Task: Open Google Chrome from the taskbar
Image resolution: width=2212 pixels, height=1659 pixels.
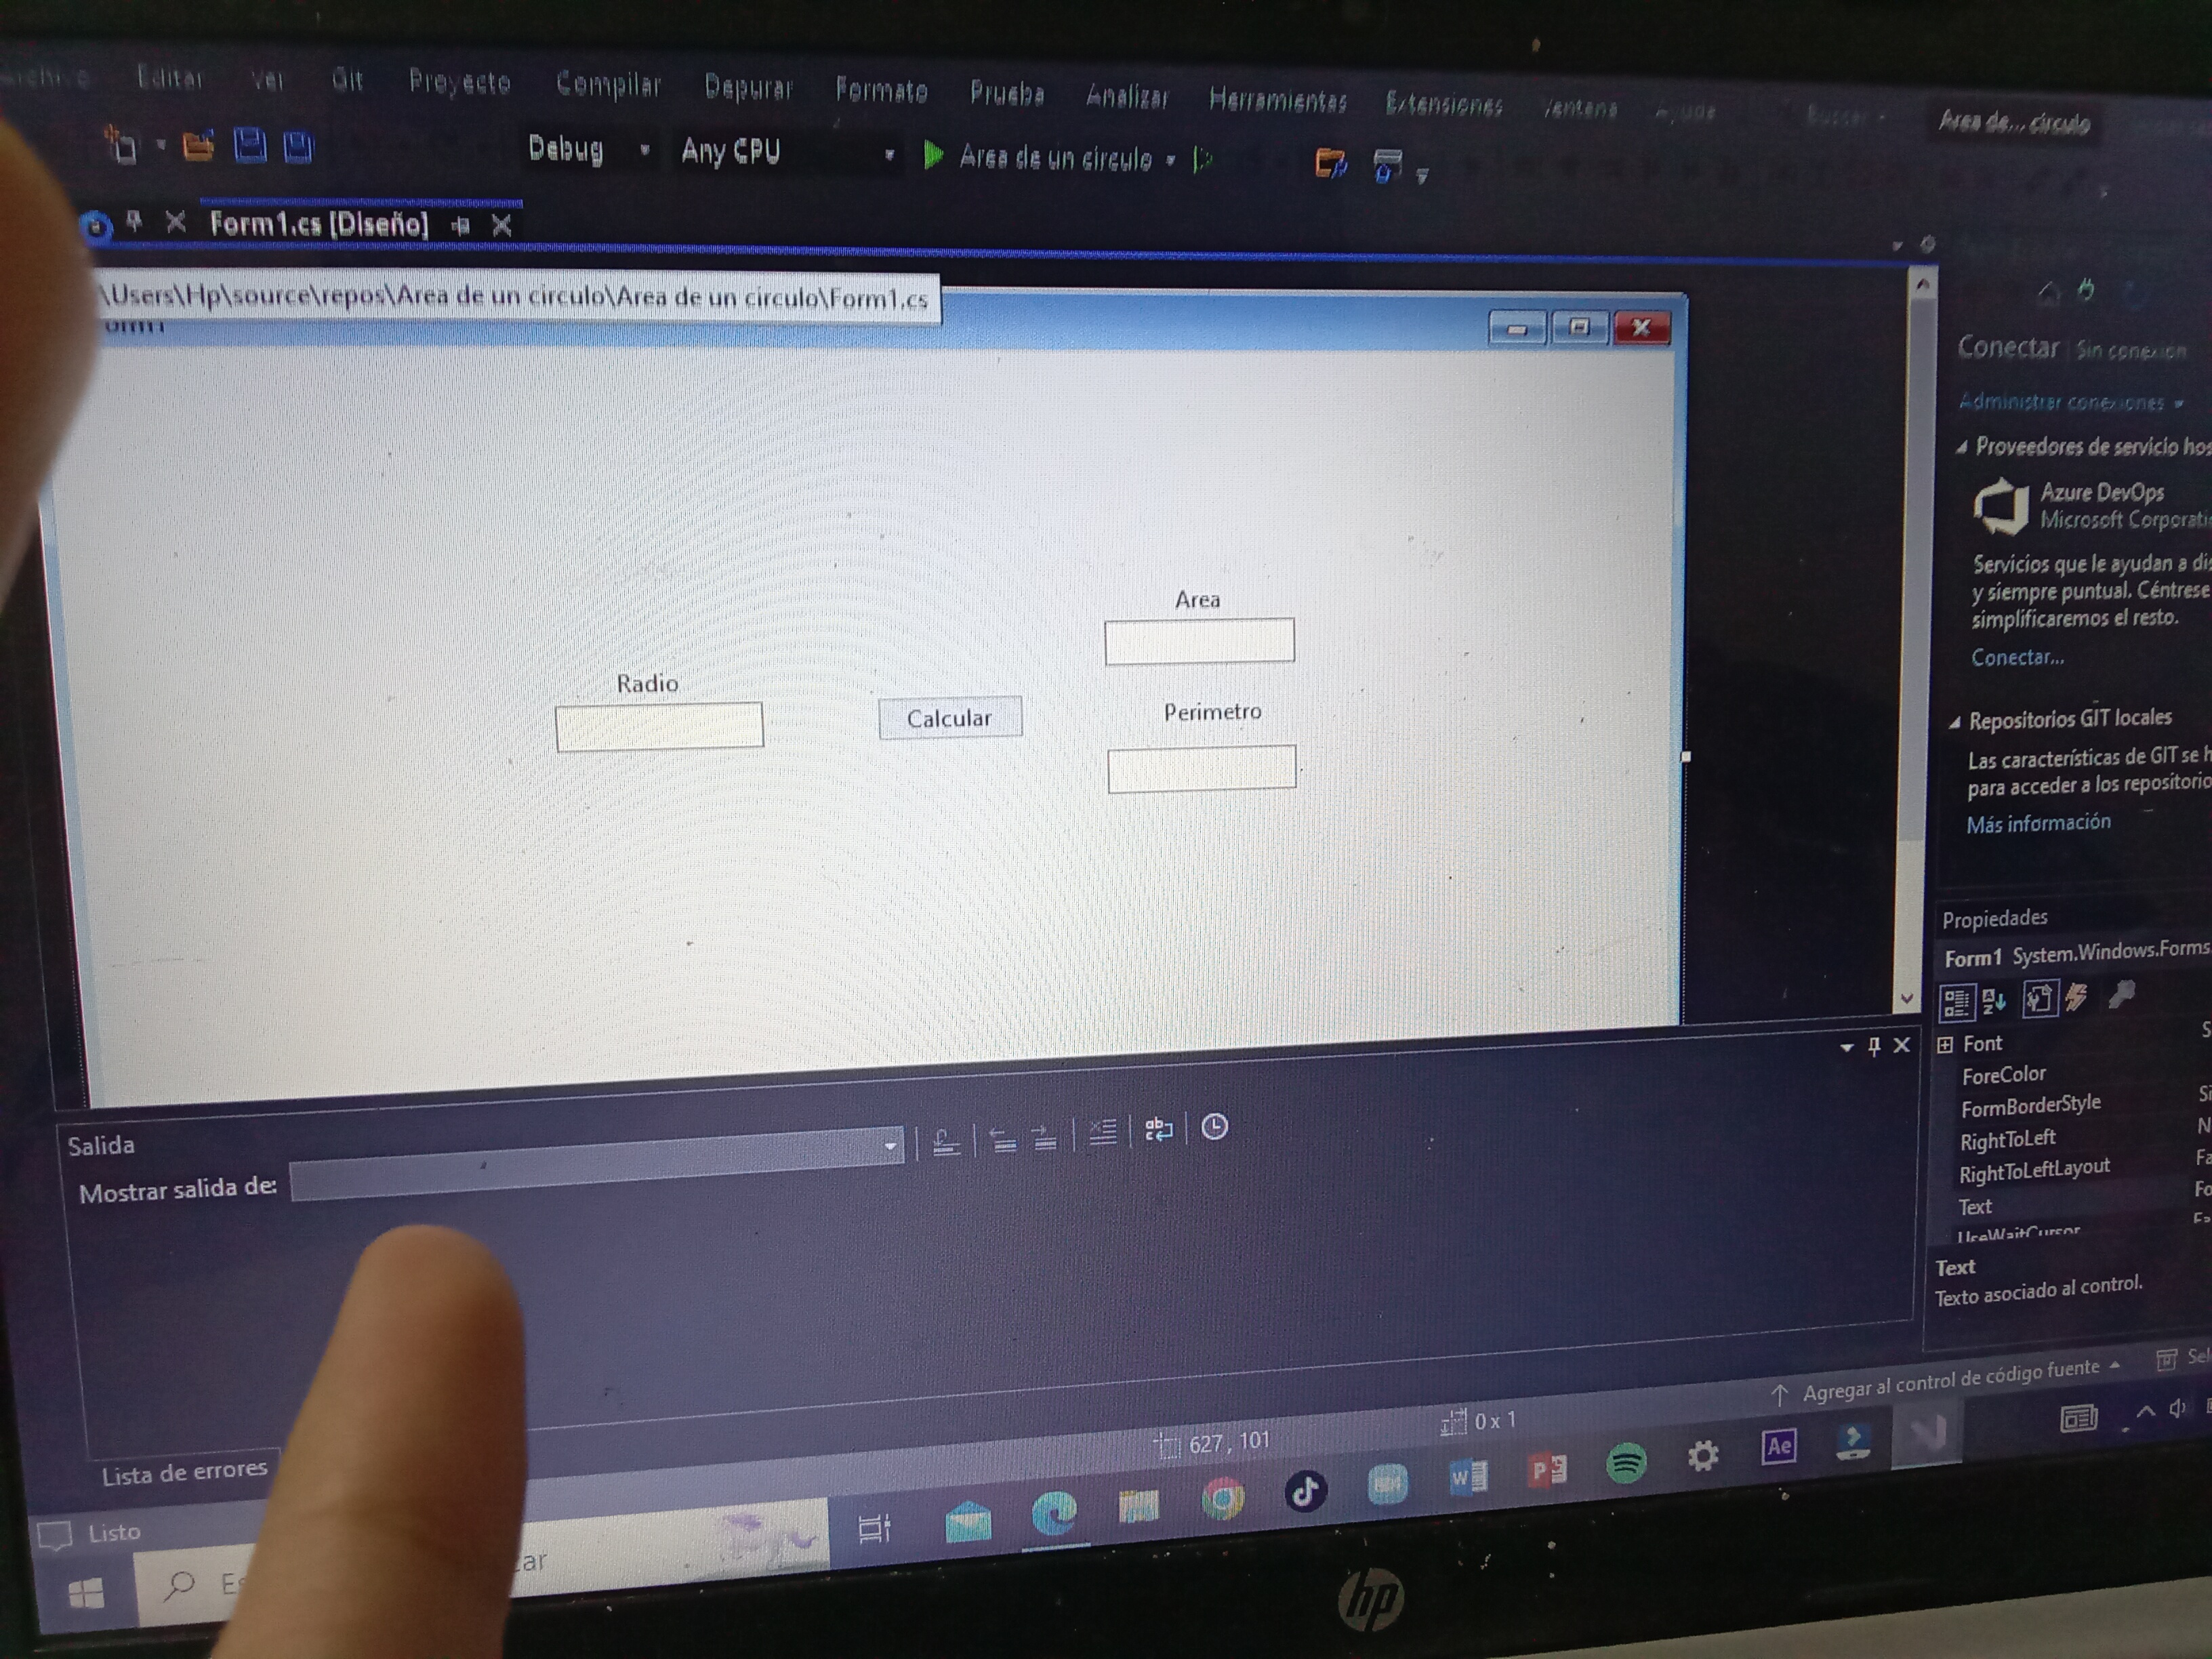Action: point(1222,1499)
